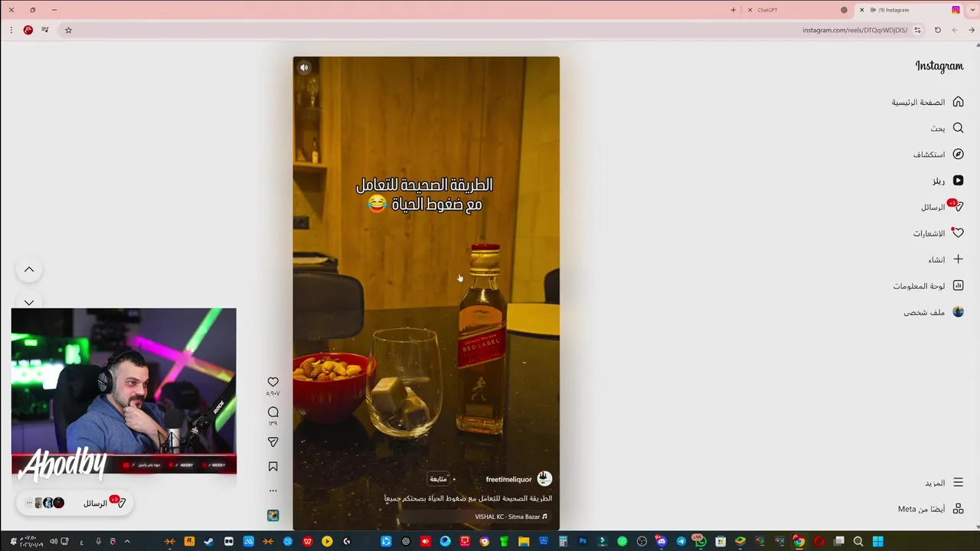Mute the reel with the speaker icon
The height and width of the screenshot is (551, 980).
coord(304,67)
